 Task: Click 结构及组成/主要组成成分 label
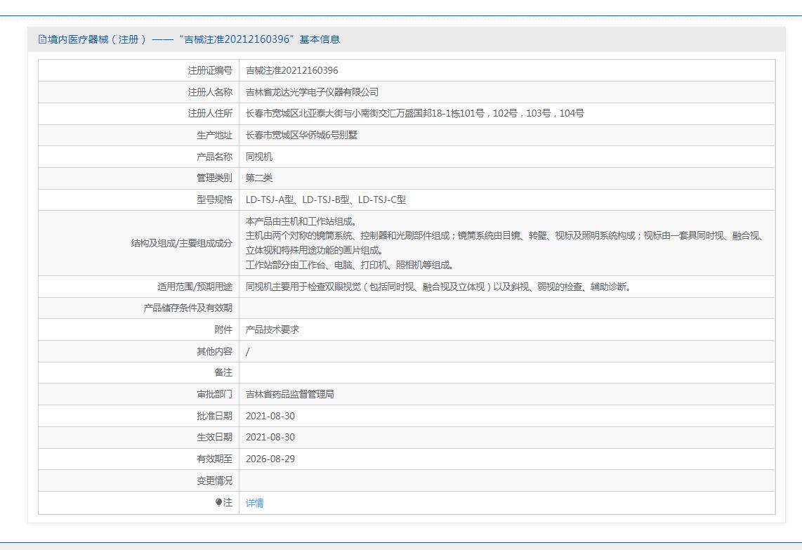click(x=182, y=244)
